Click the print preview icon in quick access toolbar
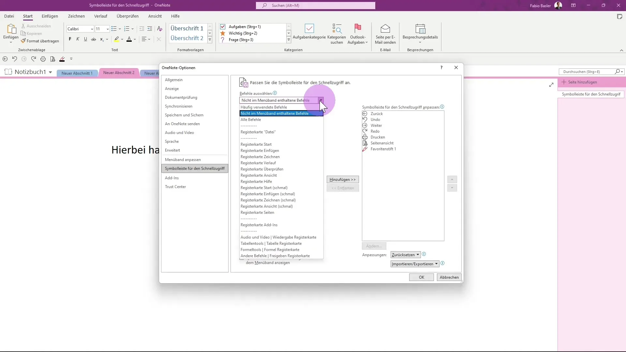Viewport: 626px width, 352px height. coord(52,59)
